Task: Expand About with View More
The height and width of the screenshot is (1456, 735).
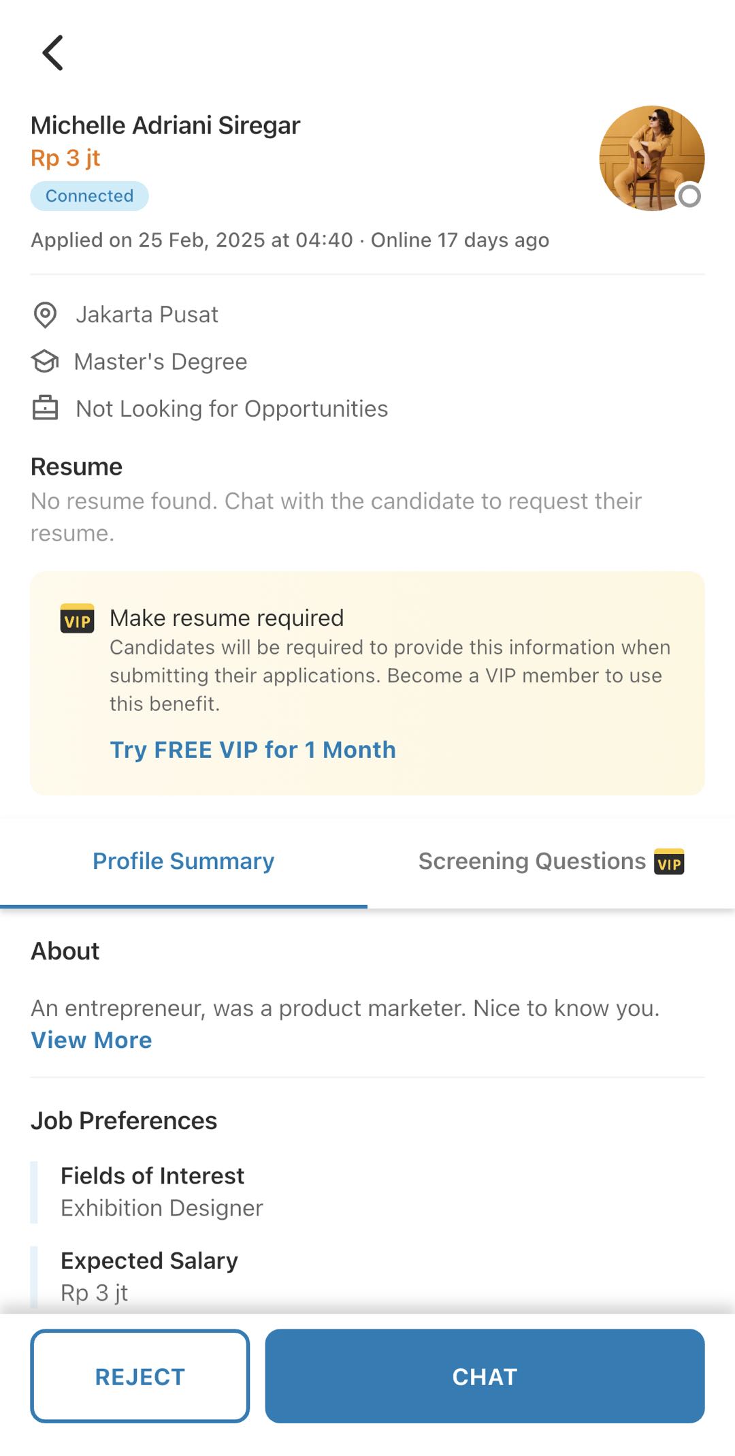Action: (x=92, y=1041)
